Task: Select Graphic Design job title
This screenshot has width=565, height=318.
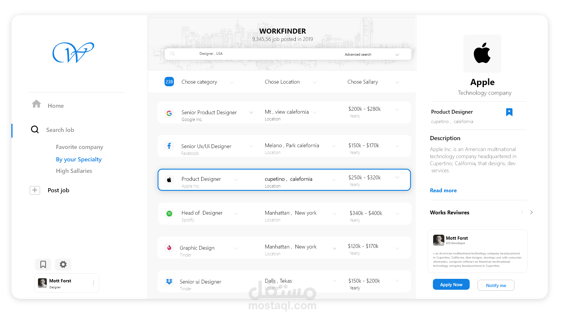Action: pos(197,248)
